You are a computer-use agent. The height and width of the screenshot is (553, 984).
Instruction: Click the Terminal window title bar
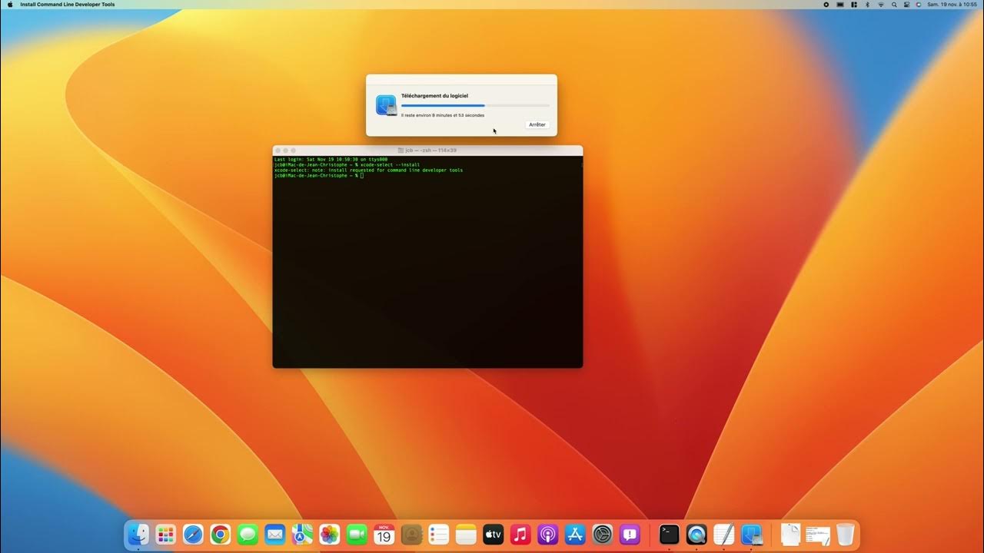(x=427, y=150)
